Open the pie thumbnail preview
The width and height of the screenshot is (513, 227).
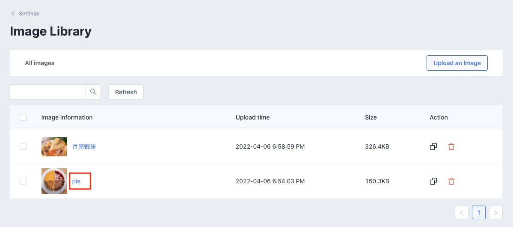pyautogui.click(x=54, y=181)
